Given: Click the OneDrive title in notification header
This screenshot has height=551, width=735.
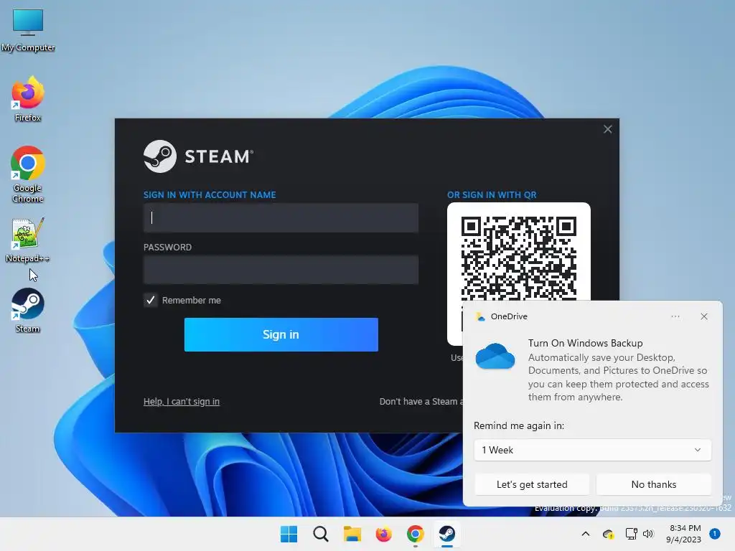Looking at the screenshot, I should point(509,316).
